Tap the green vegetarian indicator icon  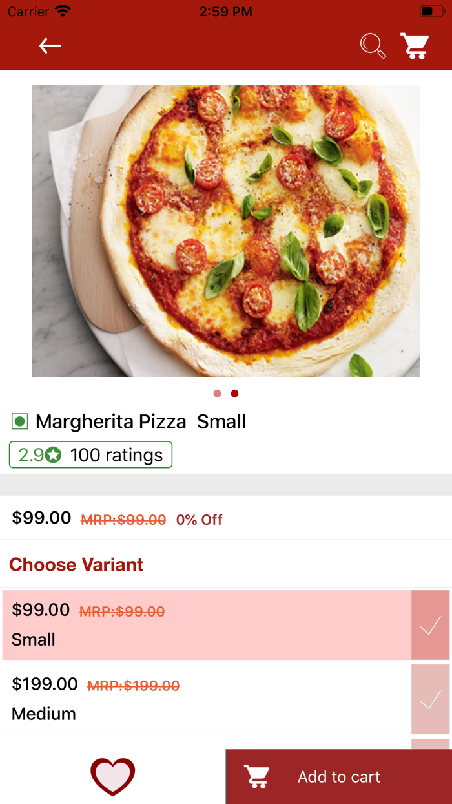click(20, 422)
